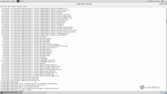Click the 'vim /etc/httpd/vhosts.d/example.linuxhelp1.com.conf' line
The width and height of the screenshot is (167, 94).
pos(29,88)
